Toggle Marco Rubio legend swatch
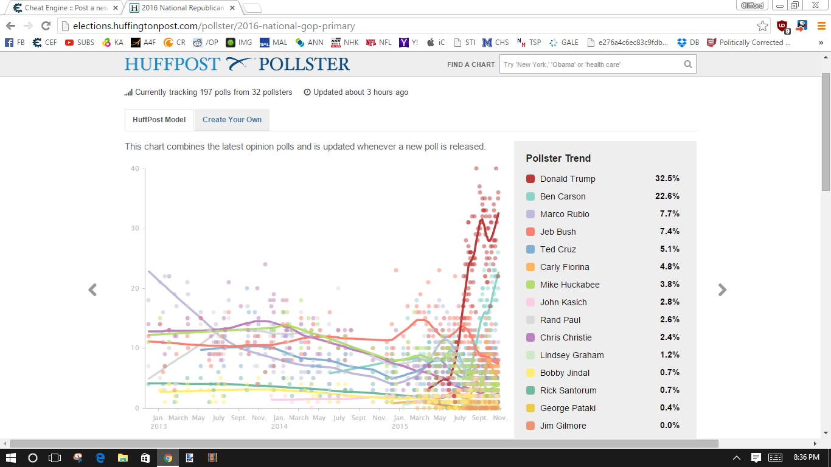Viewport: 831px width, 467px height. (530, 214)
